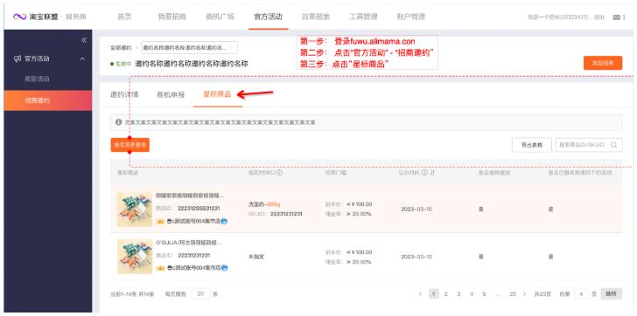Click the 退出 logout link

599,17
